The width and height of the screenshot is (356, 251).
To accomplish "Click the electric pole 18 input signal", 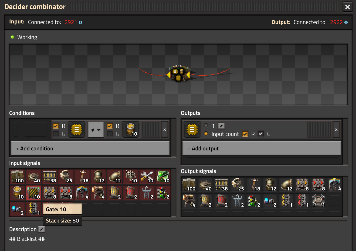I will click(82, 177).
